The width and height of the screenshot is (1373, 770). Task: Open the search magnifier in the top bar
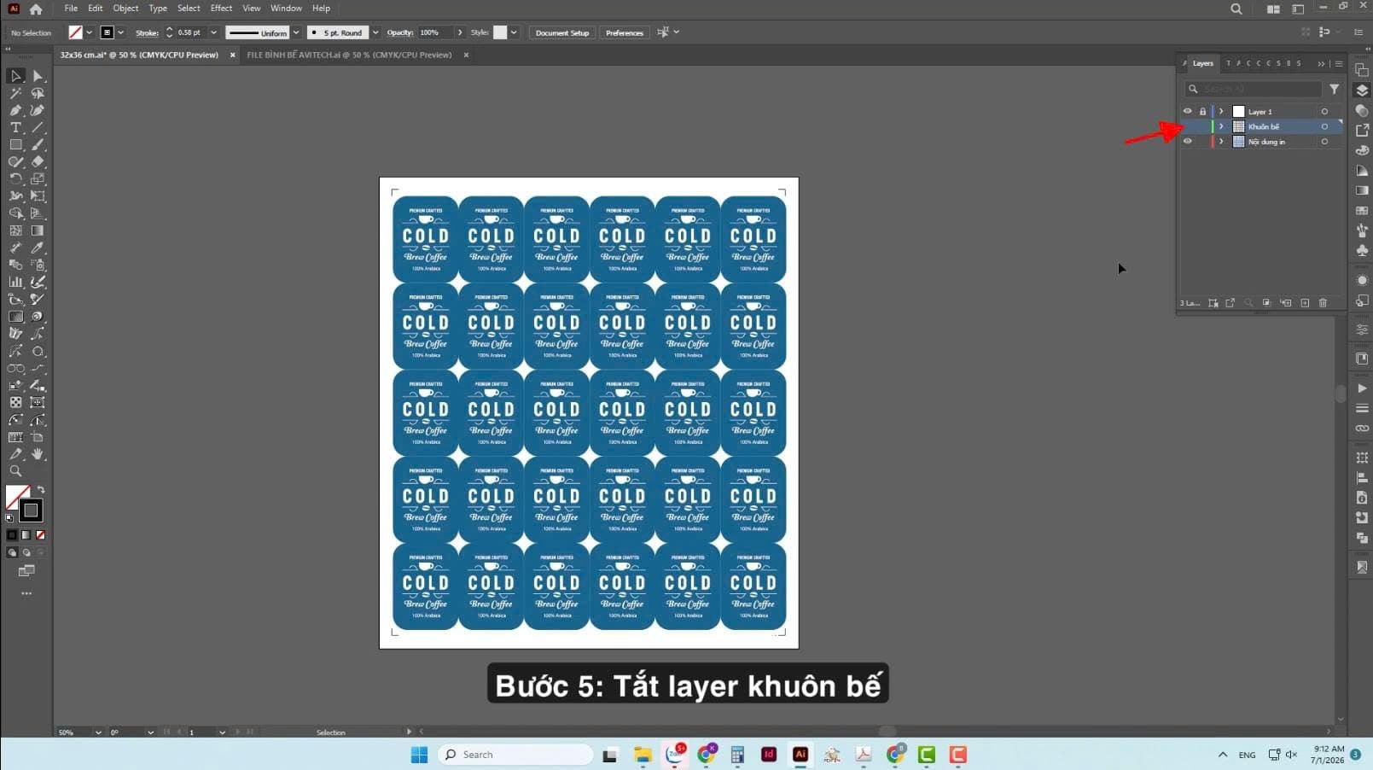tap(1236, 9)
